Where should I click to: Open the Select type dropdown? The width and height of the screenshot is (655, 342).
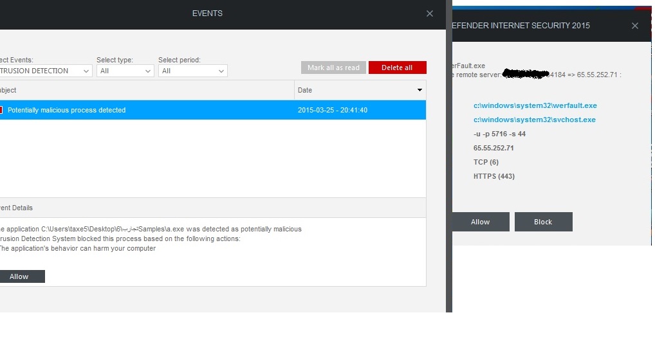(125, 71)
